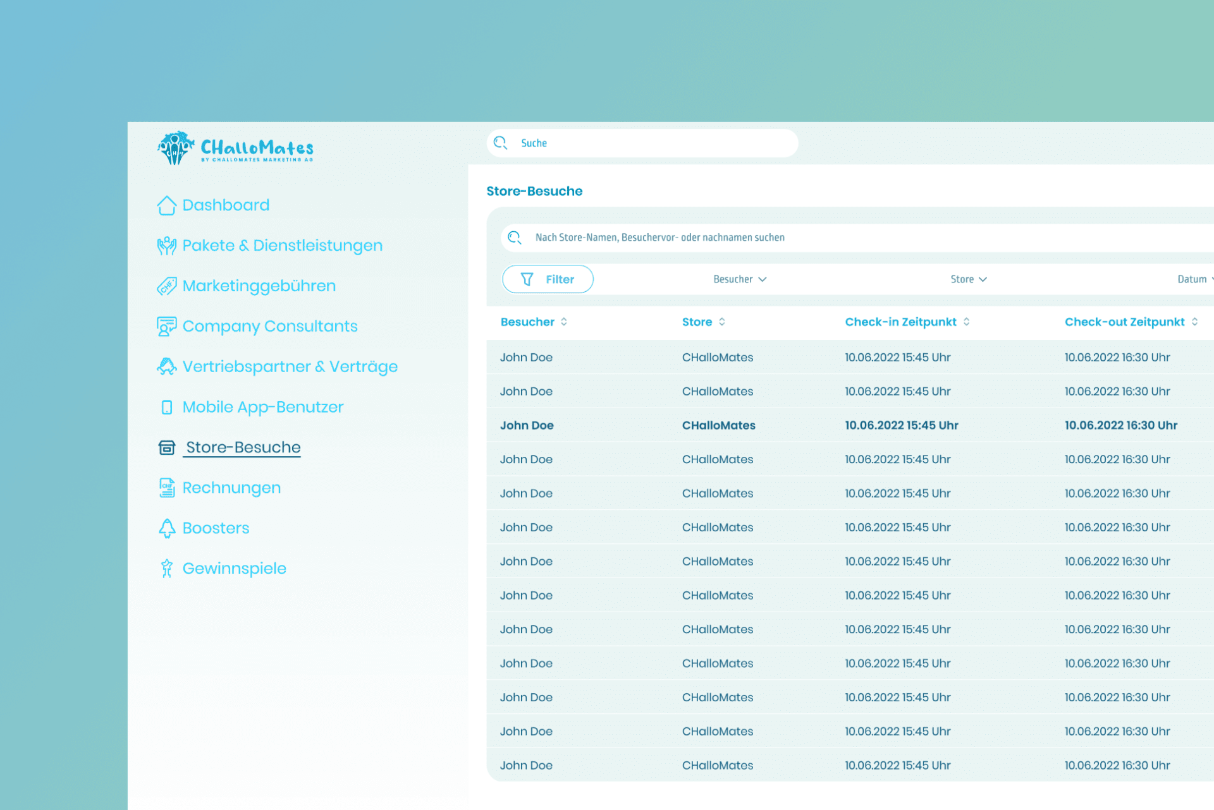Screen dimensions: 1214x810
Task: Click the Company Consultants icon
Action: tap(166, 327)
